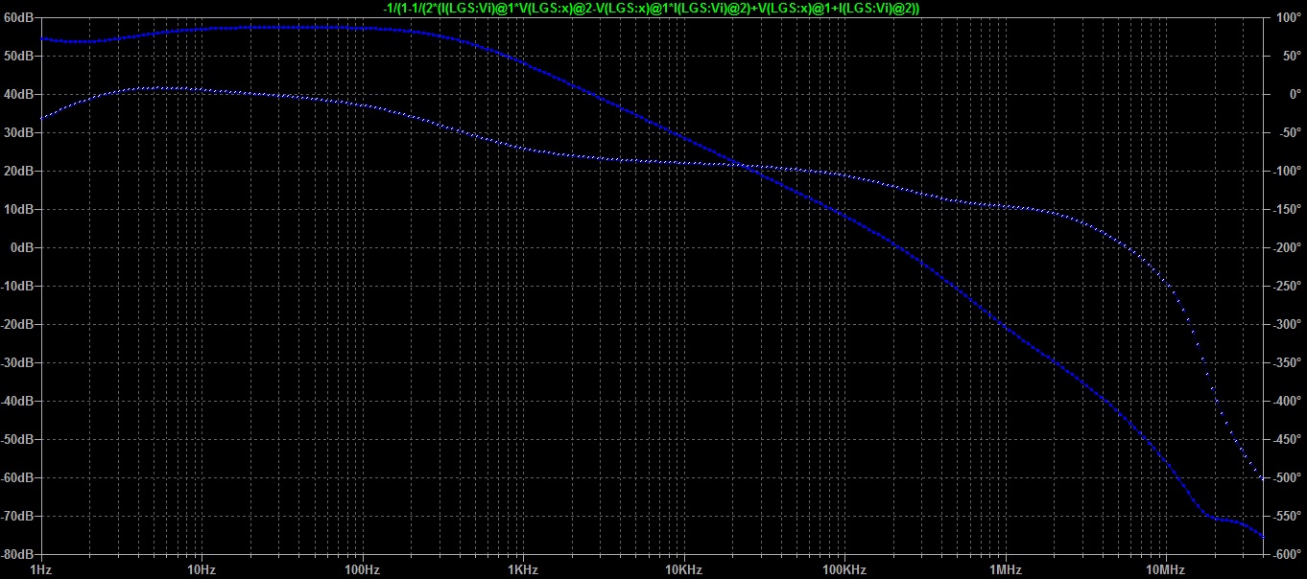Click the -600° label on the phase axis
The image size is (1307, 579).
pos(1286,554)
